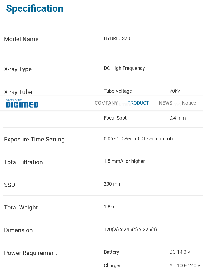Click the Focal Spot label
Screen dimensions: 203x274
(x=115, y=118)
